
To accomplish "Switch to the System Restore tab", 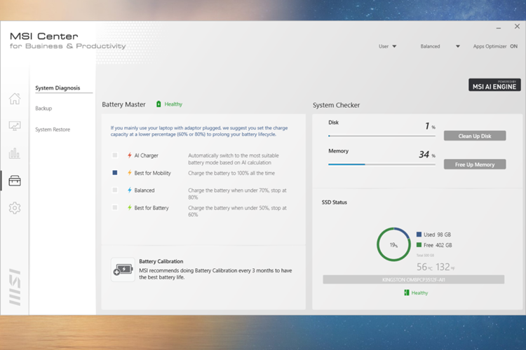I will (53, 129).
